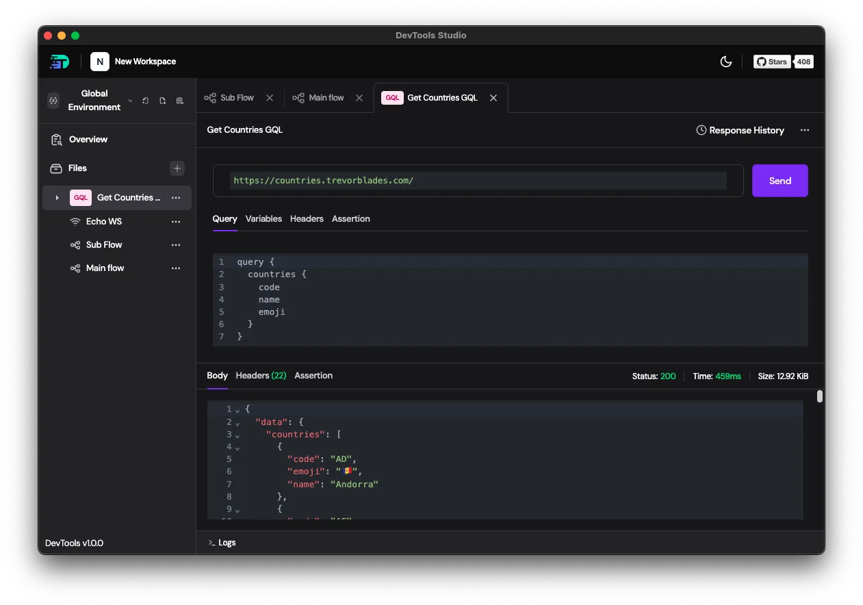863x605 pixels.
Task: Click the GitHub Stars badge
Action: (x=772, y=61)
